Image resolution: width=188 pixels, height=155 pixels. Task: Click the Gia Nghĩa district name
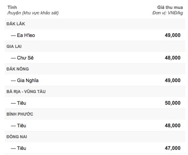(x=28, y=80)
